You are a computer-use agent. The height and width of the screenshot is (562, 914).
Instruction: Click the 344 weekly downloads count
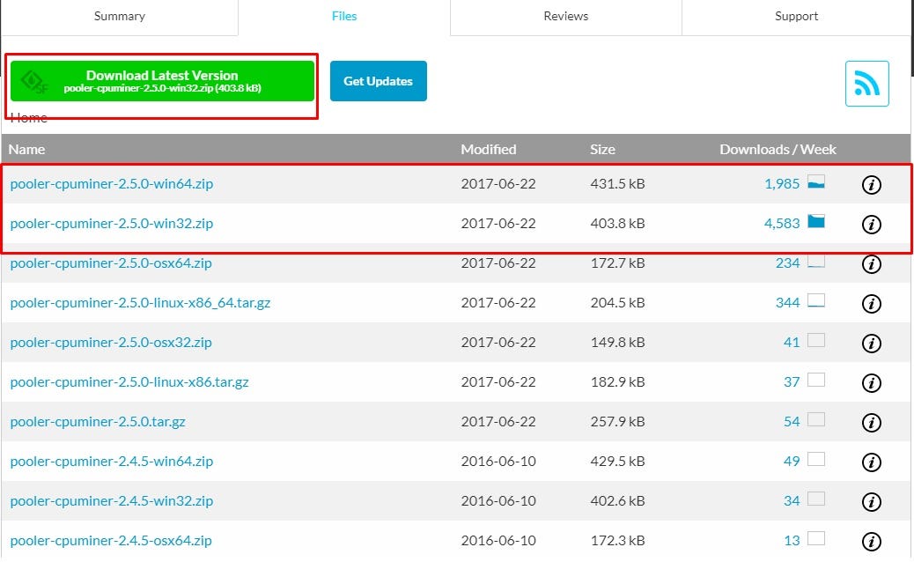[x=787, y=302]
